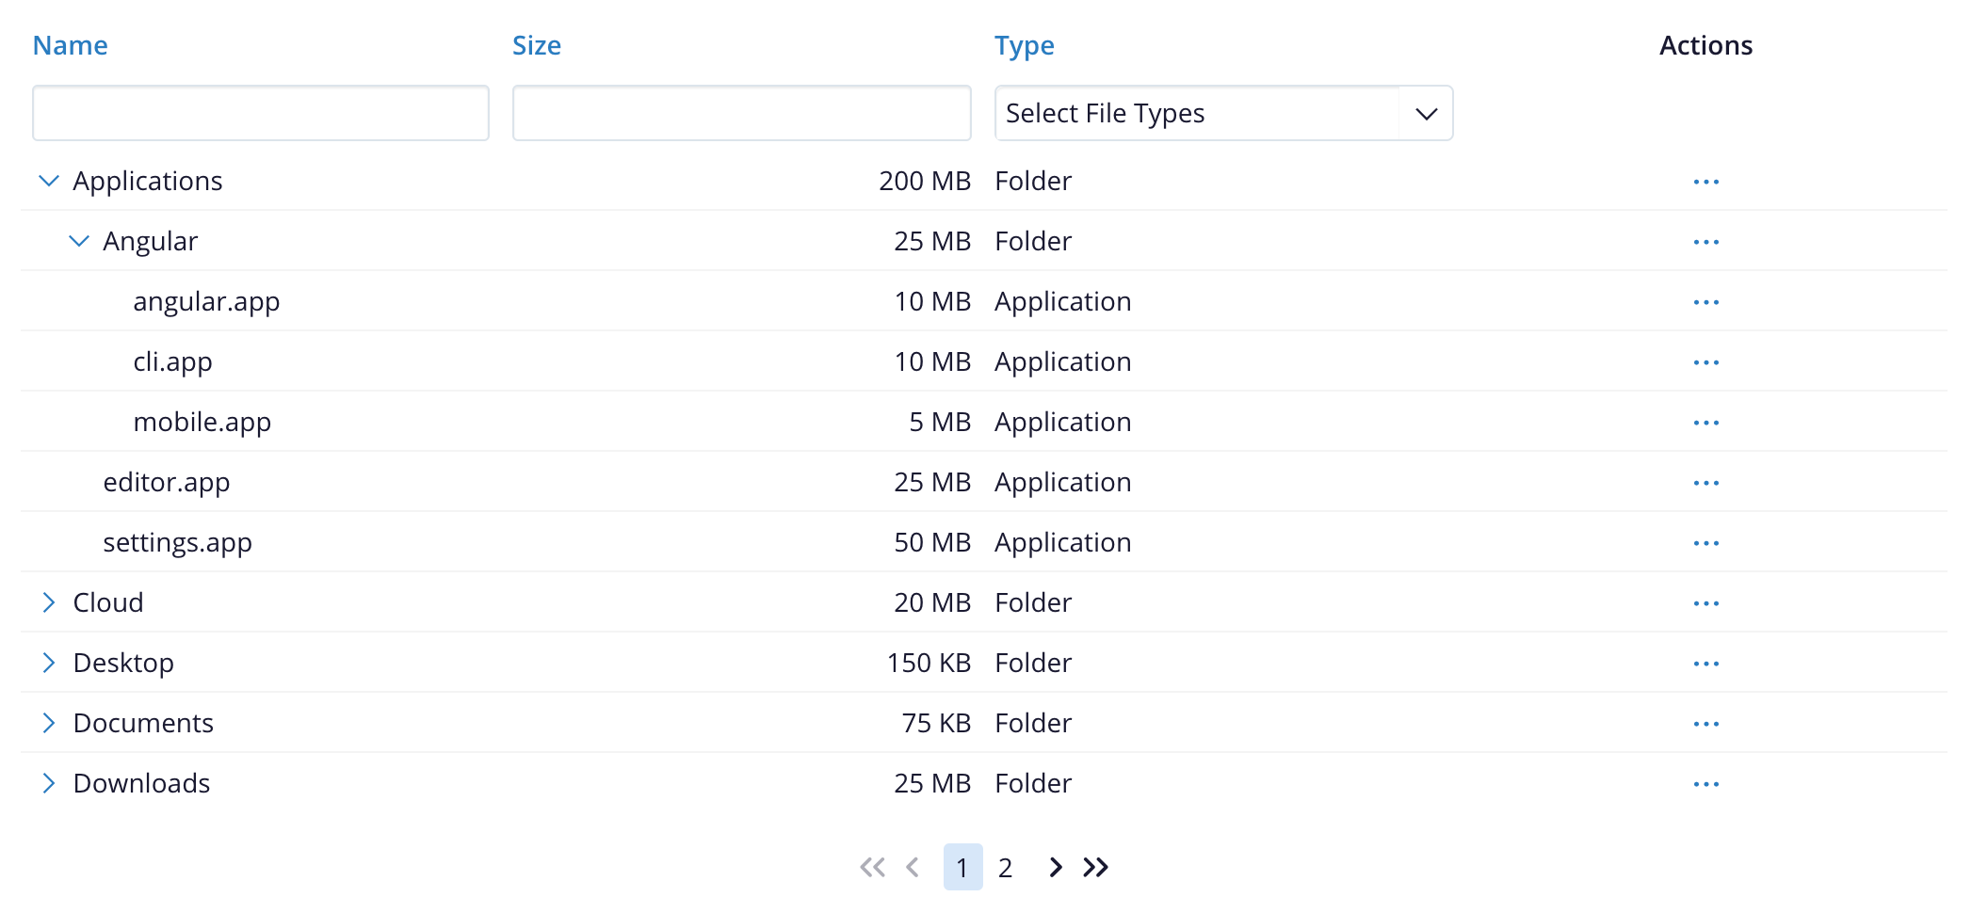Open actions menu for Cloud folder
The width and height of the screenshot is (1972, 913).
[1705, 603]
